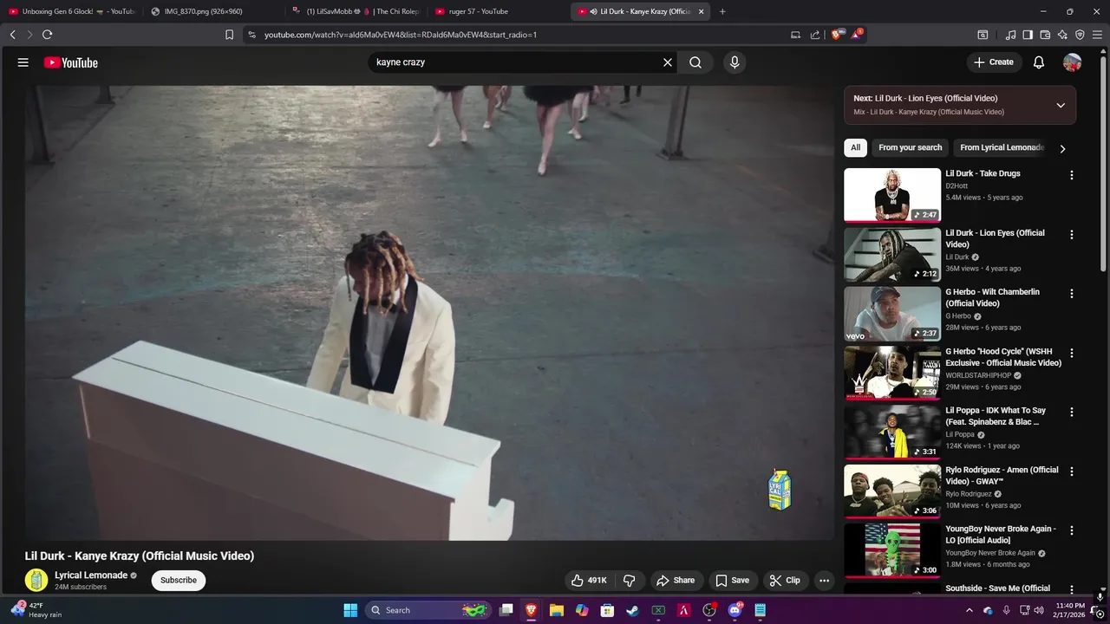The height and width of the screenshot is (624, 1110).
Task: Save the video to a playlist
Action: [732, 581]
